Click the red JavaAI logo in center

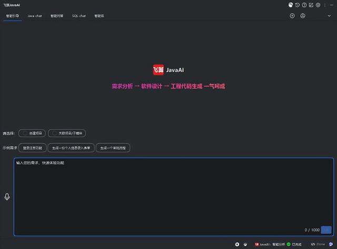pyautogui.click(x=158, y=70)
